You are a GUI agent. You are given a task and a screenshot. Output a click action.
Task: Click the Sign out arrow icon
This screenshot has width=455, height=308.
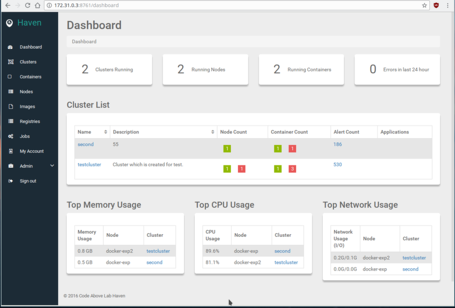[x=11, y=181]
